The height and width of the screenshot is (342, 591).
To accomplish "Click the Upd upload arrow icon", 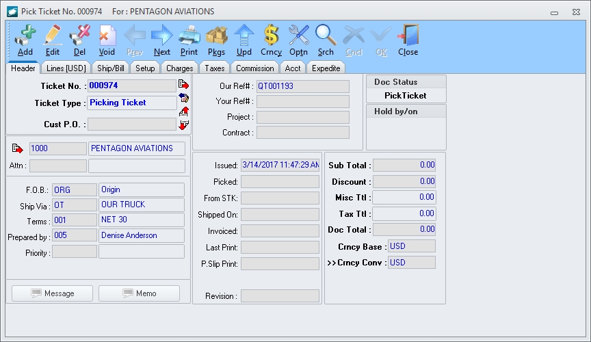I will (x=244, y=40).
